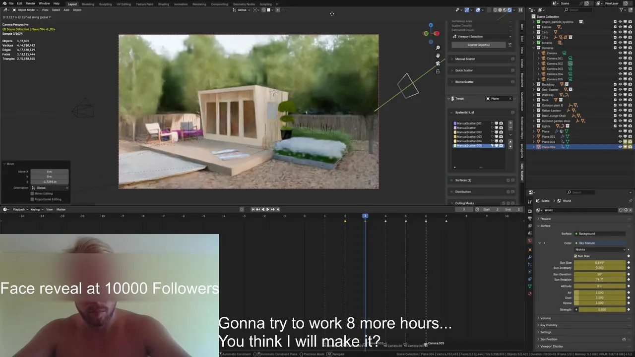635x357 pixels.
Task: Hide Camera.003 in viewport via eye icon
Action: click(620, 69)
